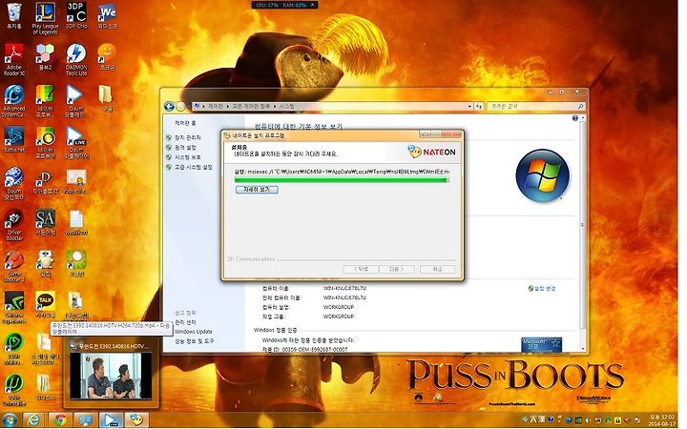Refresh the System control panel window
Viewport: 687px width, 429px height.
point(479,107)
